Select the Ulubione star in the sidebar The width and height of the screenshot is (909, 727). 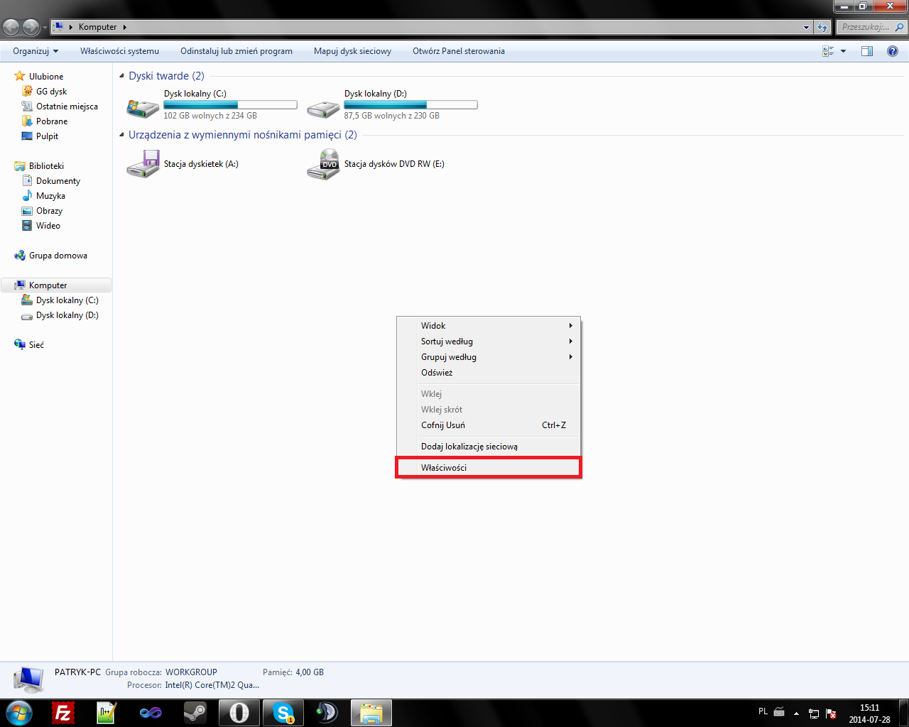(20, 76)
